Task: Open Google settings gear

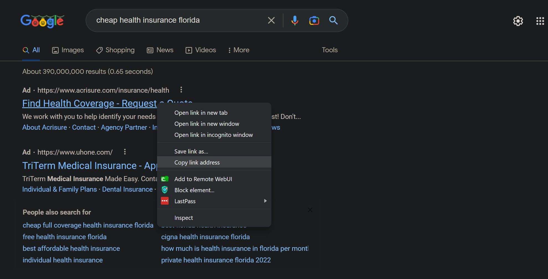Action: pyautogui.click(x=518, y=21)
